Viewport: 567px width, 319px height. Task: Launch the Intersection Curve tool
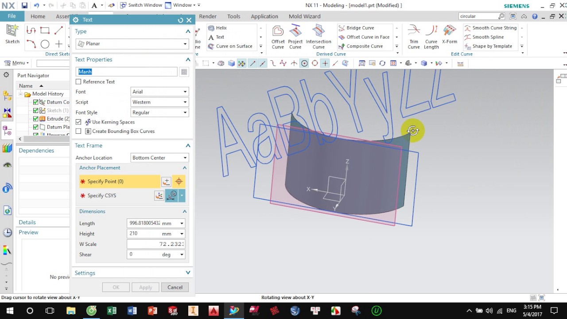(318, 37)
